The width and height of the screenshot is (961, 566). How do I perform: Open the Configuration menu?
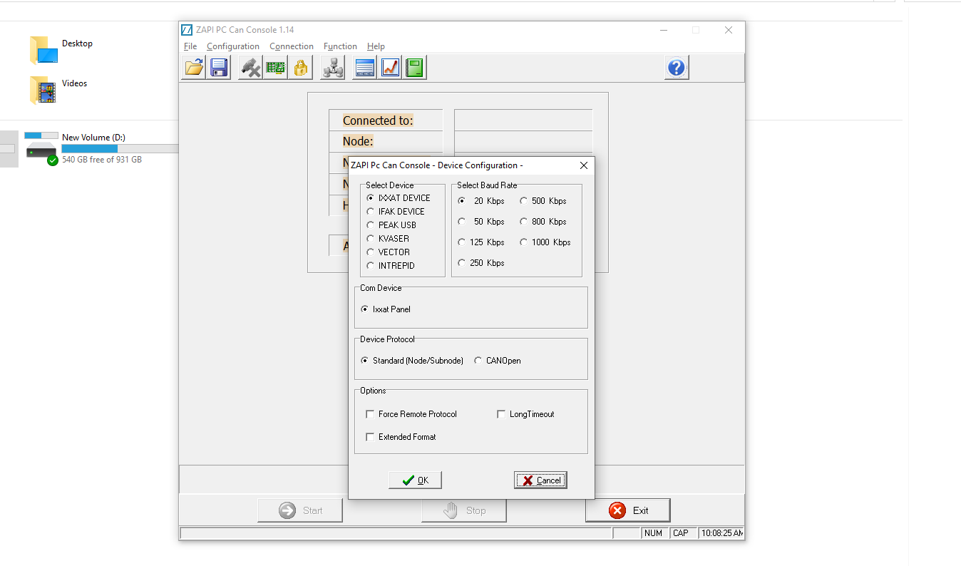pyautogui.click(x=233, y=46)
